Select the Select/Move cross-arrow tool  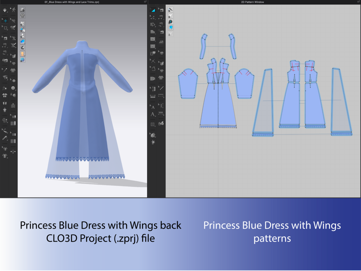(5, 20)
